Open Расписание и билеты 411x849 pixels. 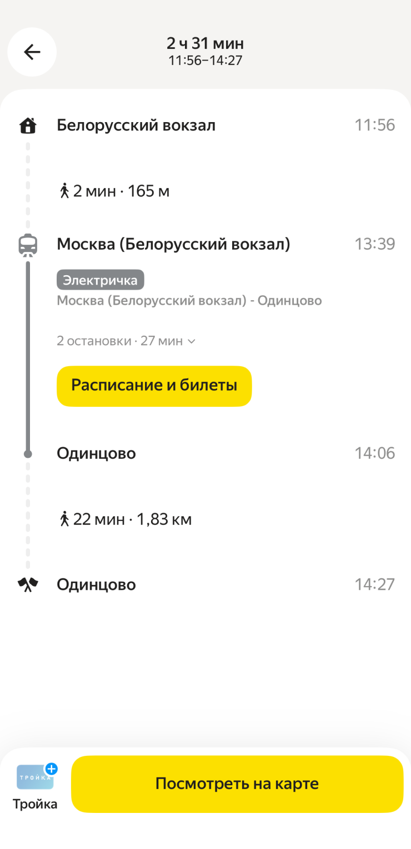point(154,386)
